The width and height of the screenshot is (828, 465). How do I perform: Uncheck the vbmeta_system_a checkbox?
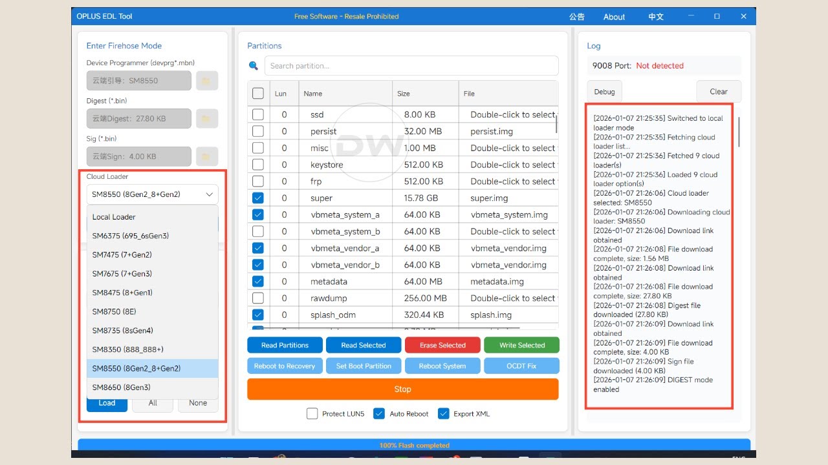click(258, 215)
